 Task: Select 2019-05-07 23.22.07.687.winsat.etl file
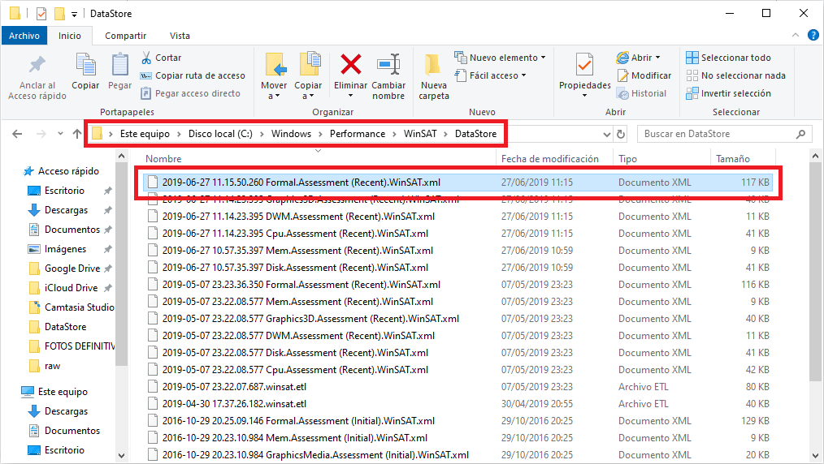pos(234,386)
